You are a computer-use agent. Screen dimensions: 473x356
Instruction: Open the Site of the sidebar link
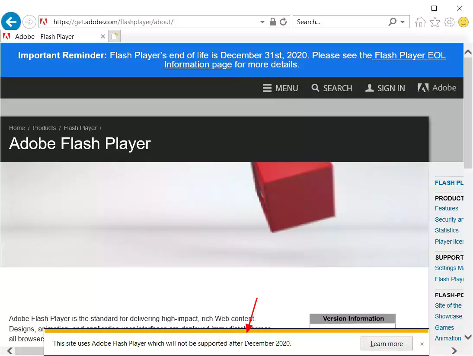[x=448, y=305]
